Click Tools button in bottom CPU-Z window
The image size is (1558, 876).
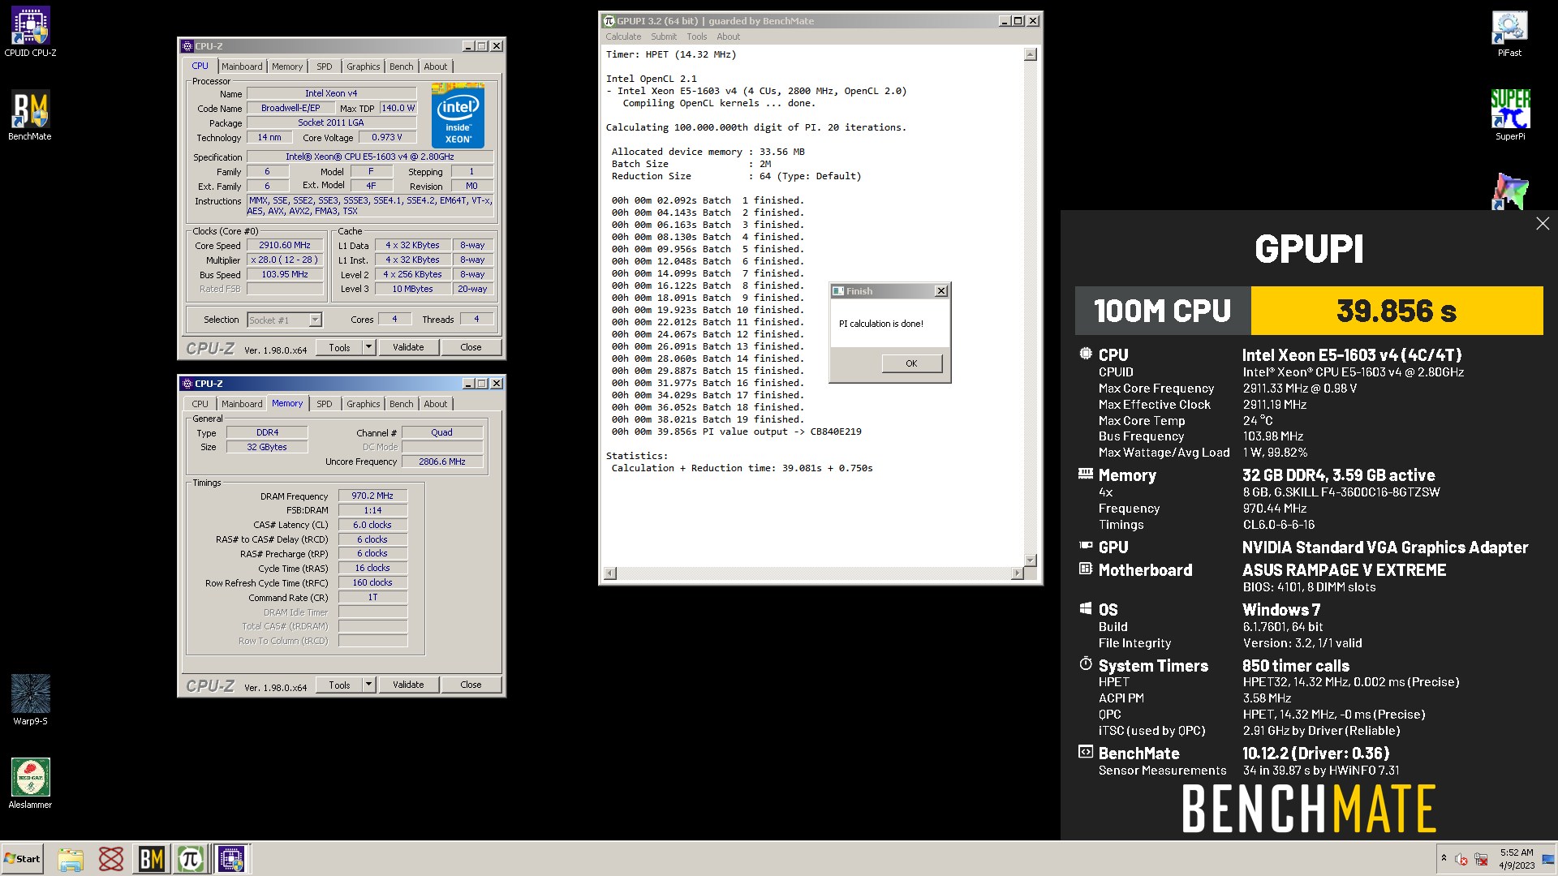(x=339, y=685)
